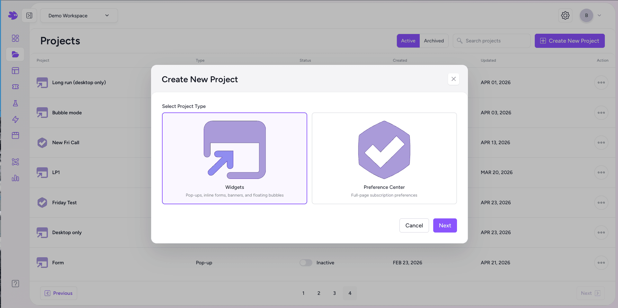Open the bar chart analytics icon
Viewport: 618px width, 308px height.
(15, 178)
